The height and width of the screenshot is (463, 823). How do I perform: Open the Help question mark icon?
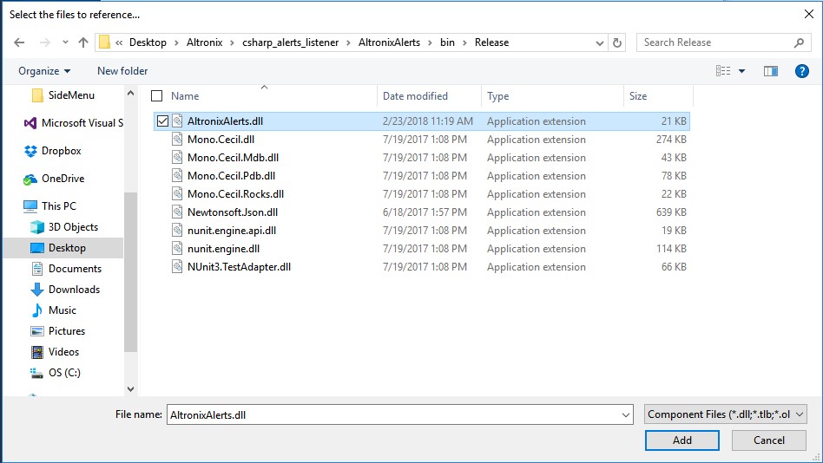[801, 71]
